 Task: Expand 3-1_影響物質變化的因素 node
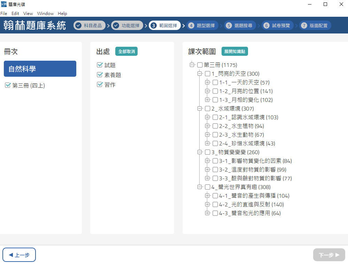click(207, 160)
